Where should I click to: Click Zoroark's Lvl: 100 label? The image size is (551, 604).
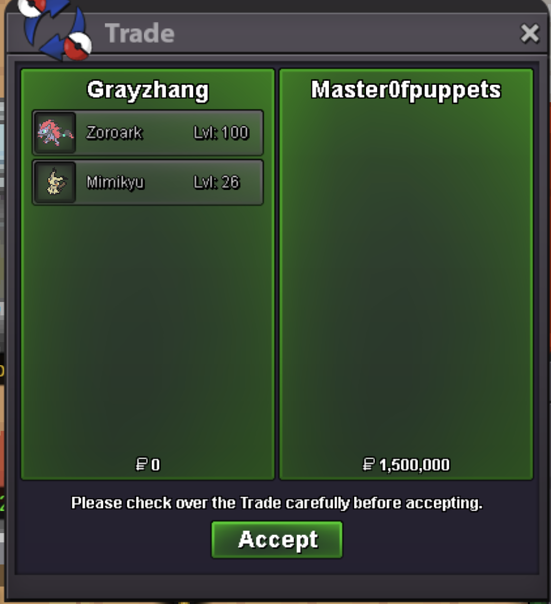coord(221,133)
